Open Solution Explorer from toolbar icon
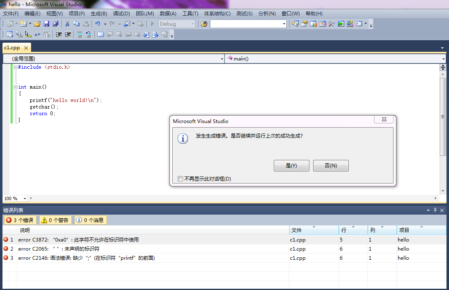Image resolution: width=449 pixels, height=290 pixels. (295, 24)
